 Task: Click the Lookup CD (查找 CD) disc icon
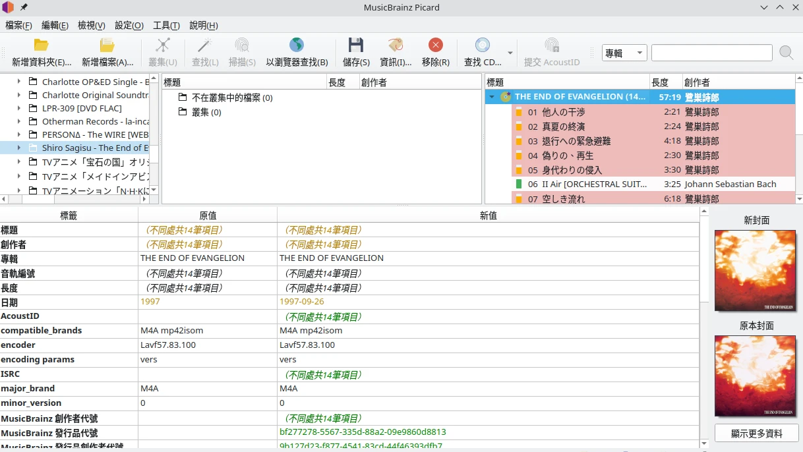tap(483, 46)
